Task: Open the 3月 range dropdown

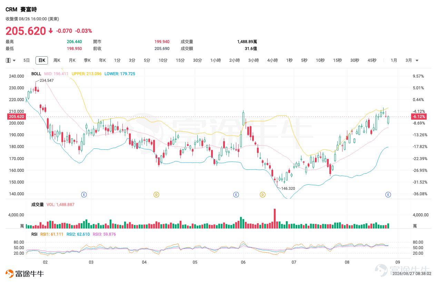Action: 412,60
